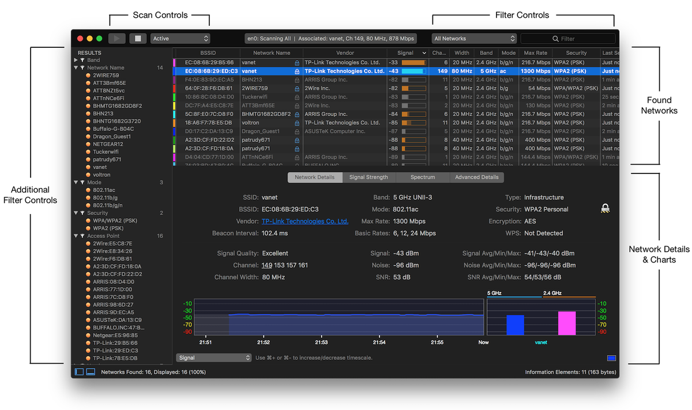Image resolution: width=692 pixels, height=410 pixels.
Task: Click the blue color swatch near bottom right
Action: point(611,358)
